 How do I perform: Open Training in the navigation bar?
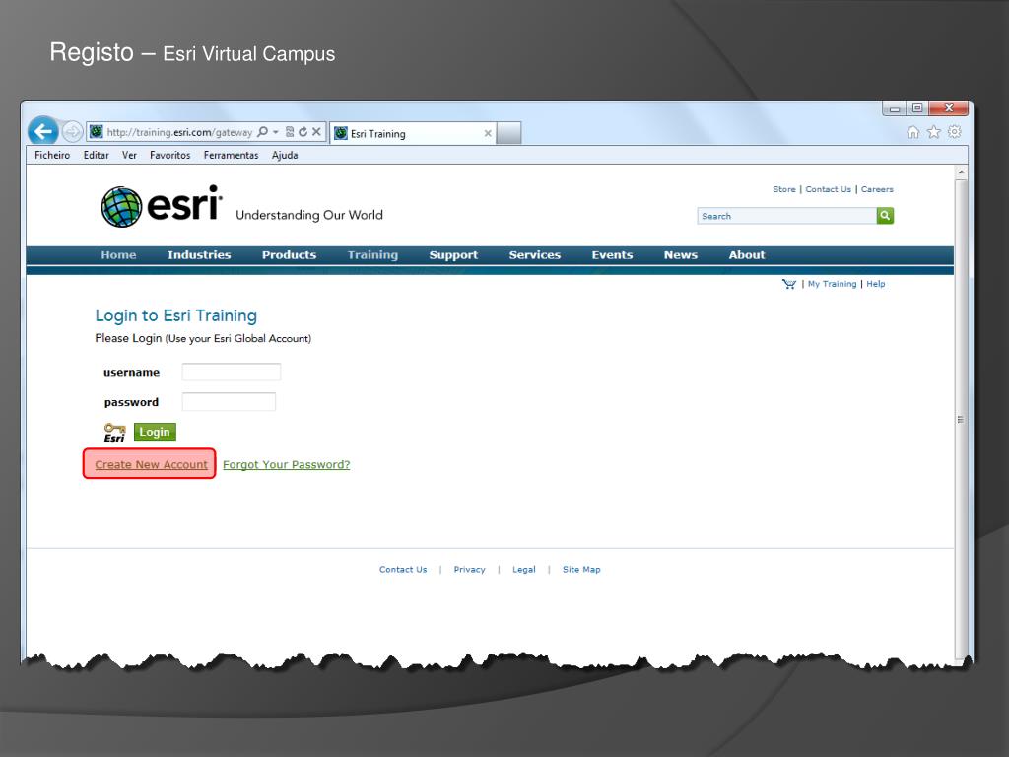(372, 255)
